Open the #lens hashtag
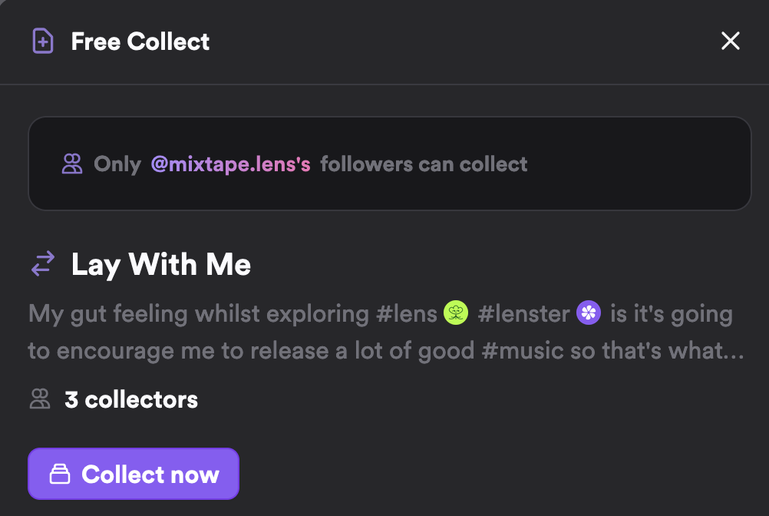769x516 pixels. pyautogui.click(x=406, y=313)
